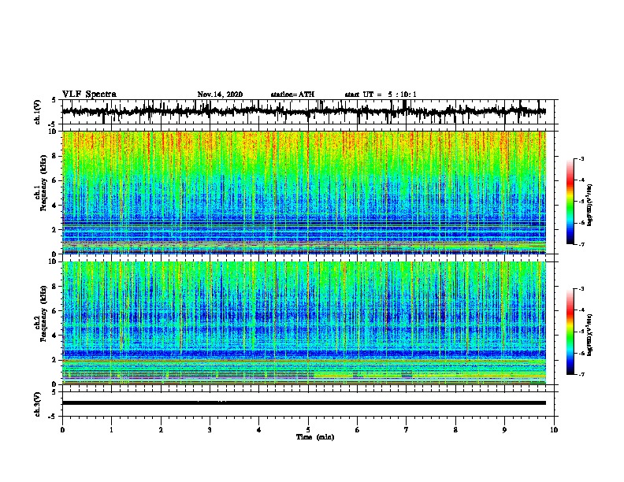Click the ch.1 spectrogram panel
Screen dimensions: 624x482
[304, 192]
